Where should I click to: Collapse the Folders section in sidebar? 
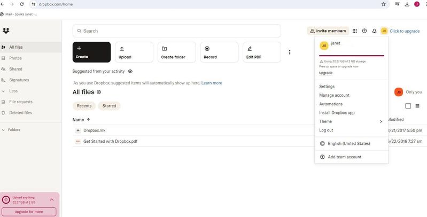tap(4, 129)
